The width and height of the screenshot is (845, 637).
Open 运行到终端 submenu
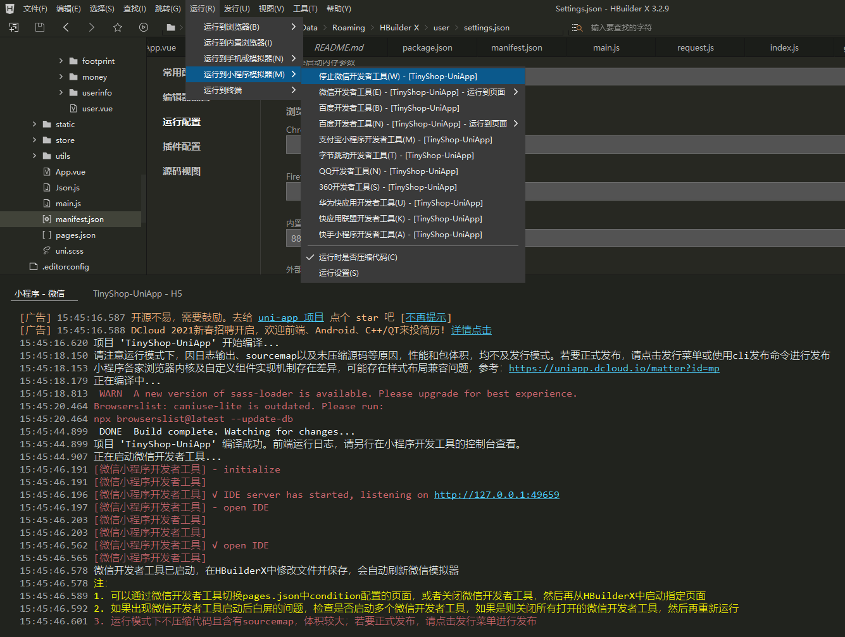pyautogui.click(x=243, y=90)
